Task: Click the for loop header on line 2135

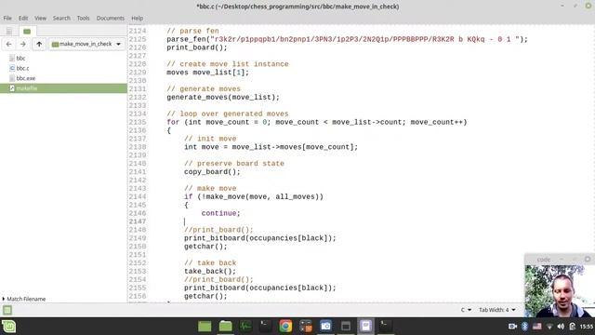Action: click(x=317, y=122)
